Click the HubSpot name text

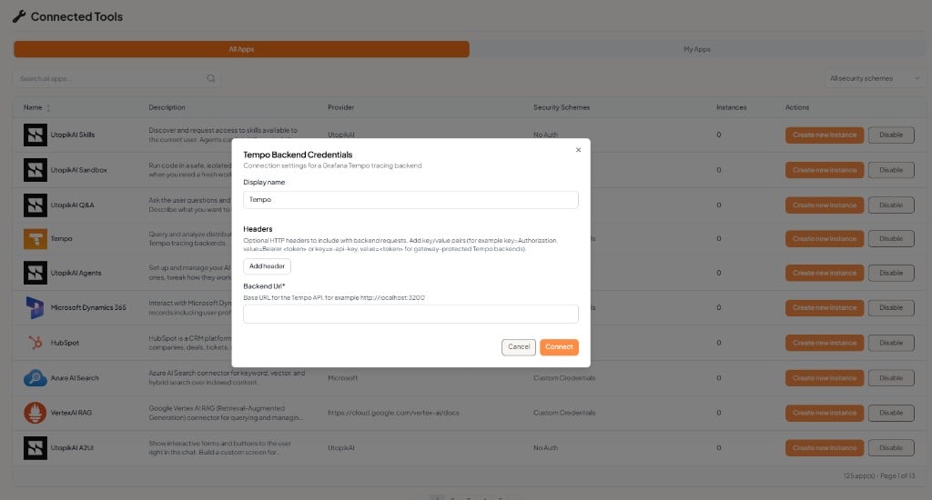pos(65,343)
